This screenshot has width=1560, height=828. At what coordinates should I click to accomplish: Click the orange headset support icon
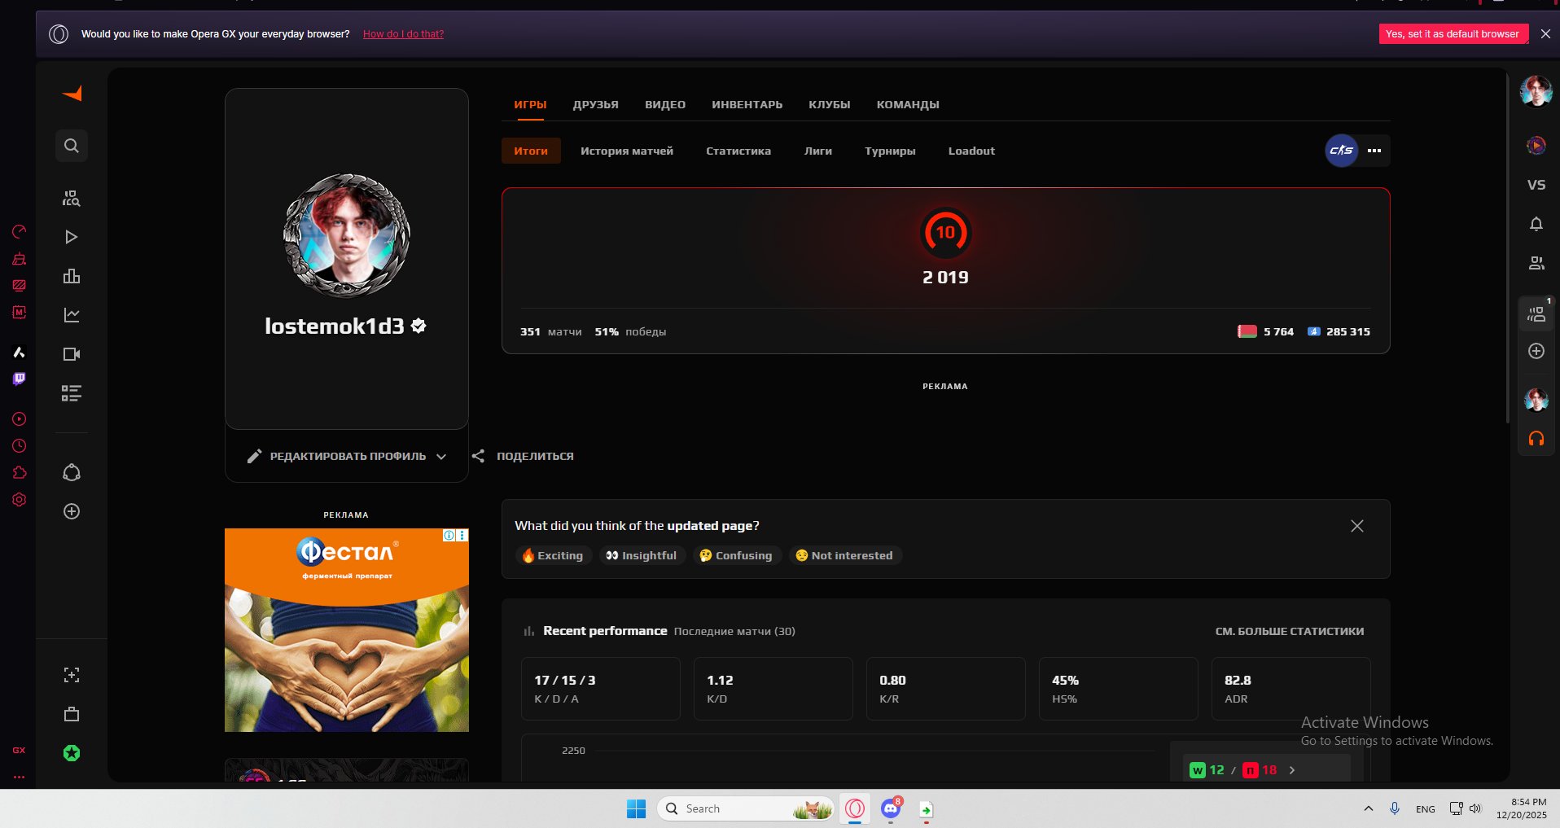point(1536,439)
